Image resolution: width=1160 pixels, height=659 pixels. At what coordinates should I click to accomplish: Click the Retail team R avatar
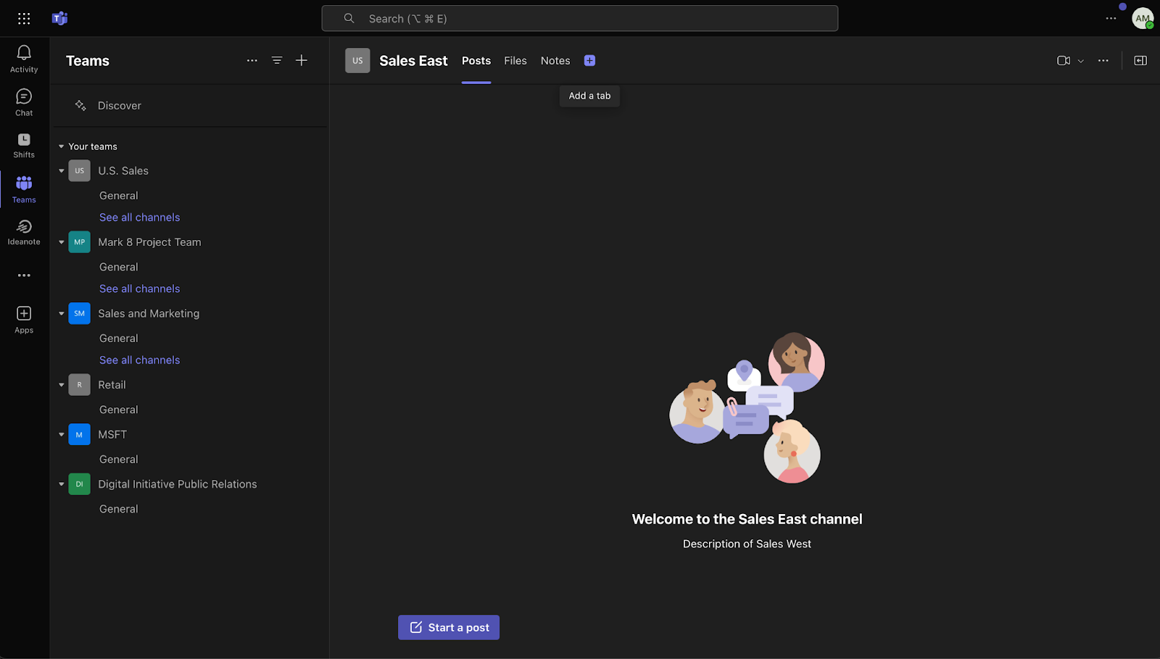click(80, 385)
